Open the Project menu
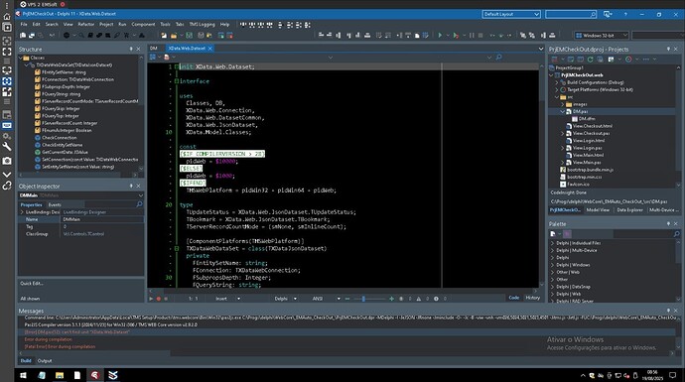The width and height of the screenshot is (685, 382). click(x=106, y=25)
